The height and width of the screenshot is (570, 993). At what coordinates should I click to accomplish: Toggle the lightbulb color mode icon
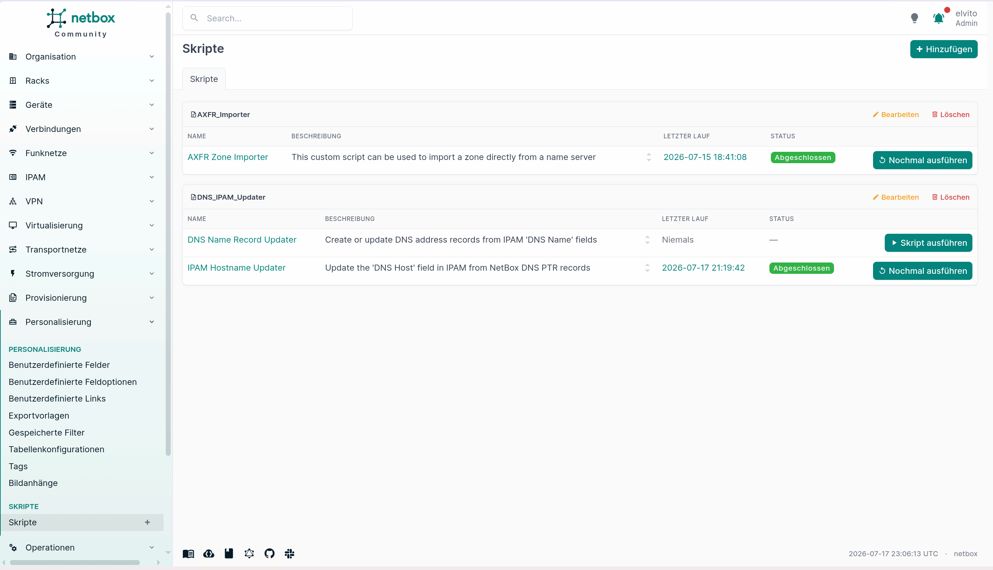(x=914, y=18)
